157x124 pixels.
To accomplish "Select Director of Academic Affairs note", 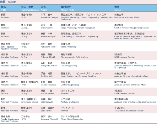I will pos(127,18).
